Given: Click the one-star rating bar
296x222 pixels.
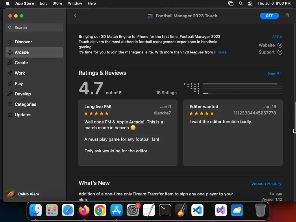Looking at the screenshot, I should (x=243, y=93).
